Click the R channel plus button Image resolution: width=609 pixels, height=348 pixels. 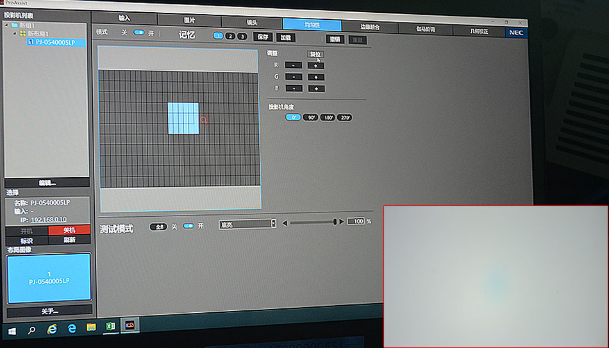pyautogui.click(x=315, y=65)
